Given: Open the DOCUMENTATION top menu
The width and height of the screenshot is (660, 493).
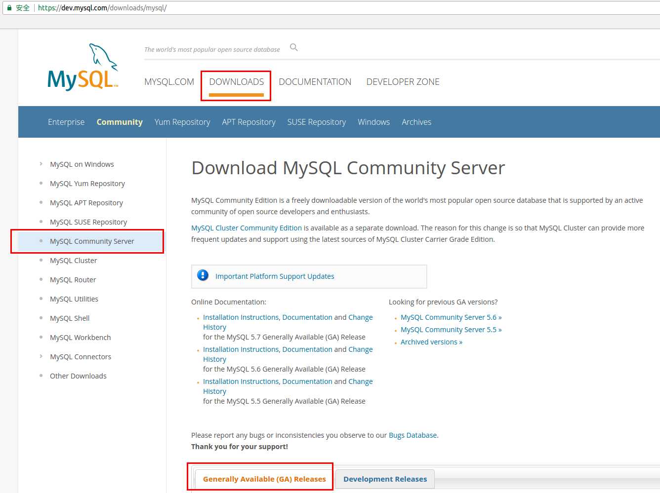Looking at the screenshot, I should click(x=315, y=82).
